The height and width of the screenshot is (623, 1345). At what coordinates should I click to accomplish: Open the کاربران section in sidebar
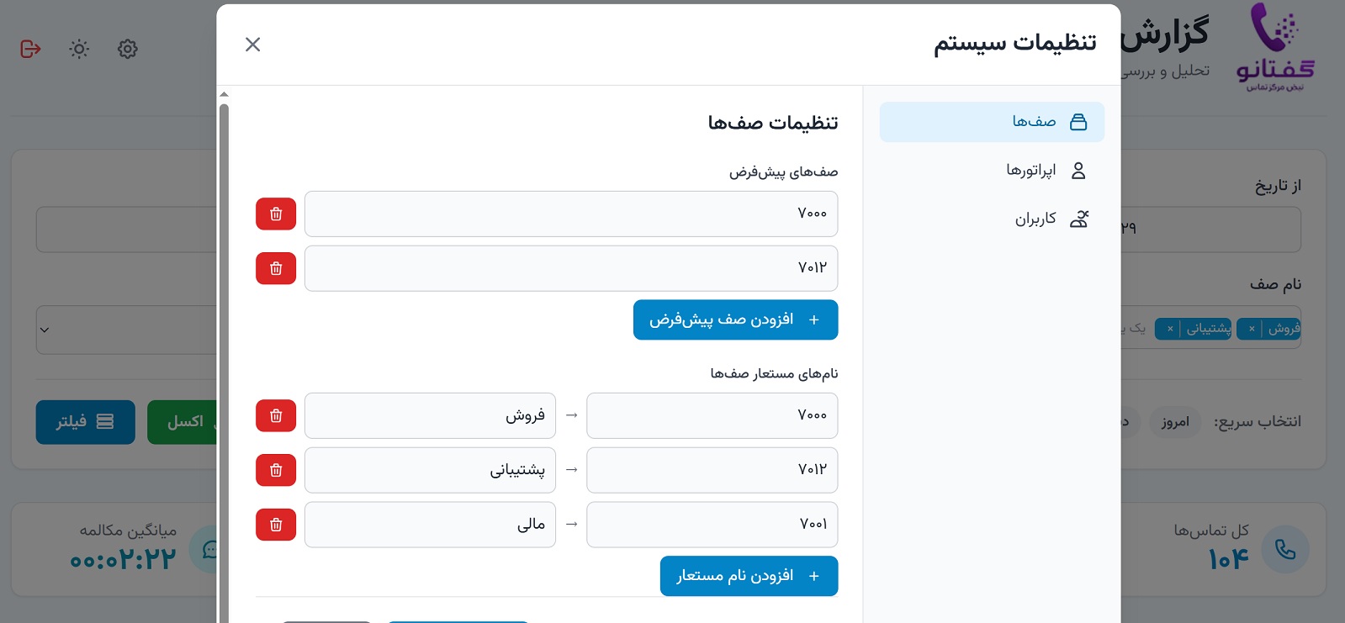point(1051,219)
